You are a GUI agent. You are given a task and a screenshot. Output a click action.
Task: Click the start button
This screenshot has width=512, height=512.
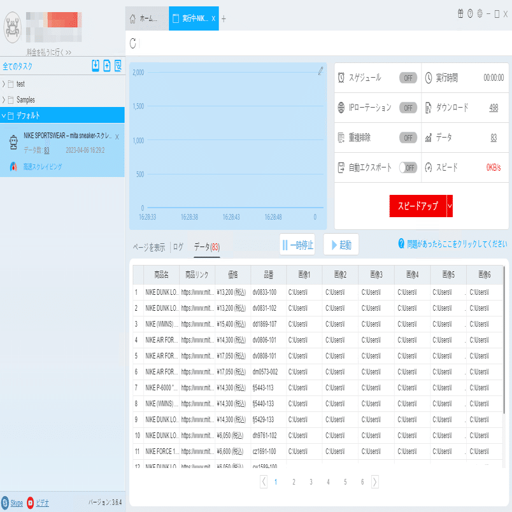click(x=341, y=245)
